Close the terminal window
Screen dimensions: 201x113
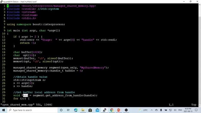[197, 2]
